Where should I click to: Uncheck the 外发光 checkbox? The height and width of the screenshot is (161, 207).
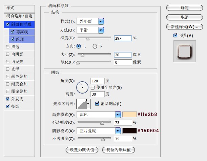8,99
